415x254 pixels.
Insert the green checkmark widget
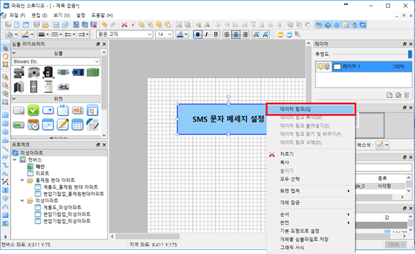(33, 110)
